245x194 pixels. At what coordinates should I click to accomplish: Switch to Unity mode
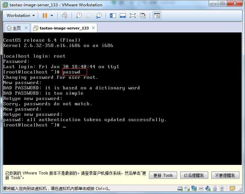coord(143,16)
